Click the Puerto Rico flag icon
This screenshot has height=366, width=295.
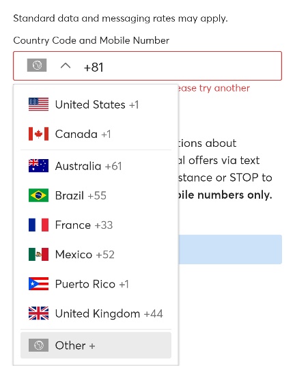38,283
